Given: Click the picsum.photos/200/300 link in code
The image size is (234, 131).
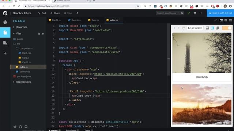Looking at the screenshot, I should 118,74.
